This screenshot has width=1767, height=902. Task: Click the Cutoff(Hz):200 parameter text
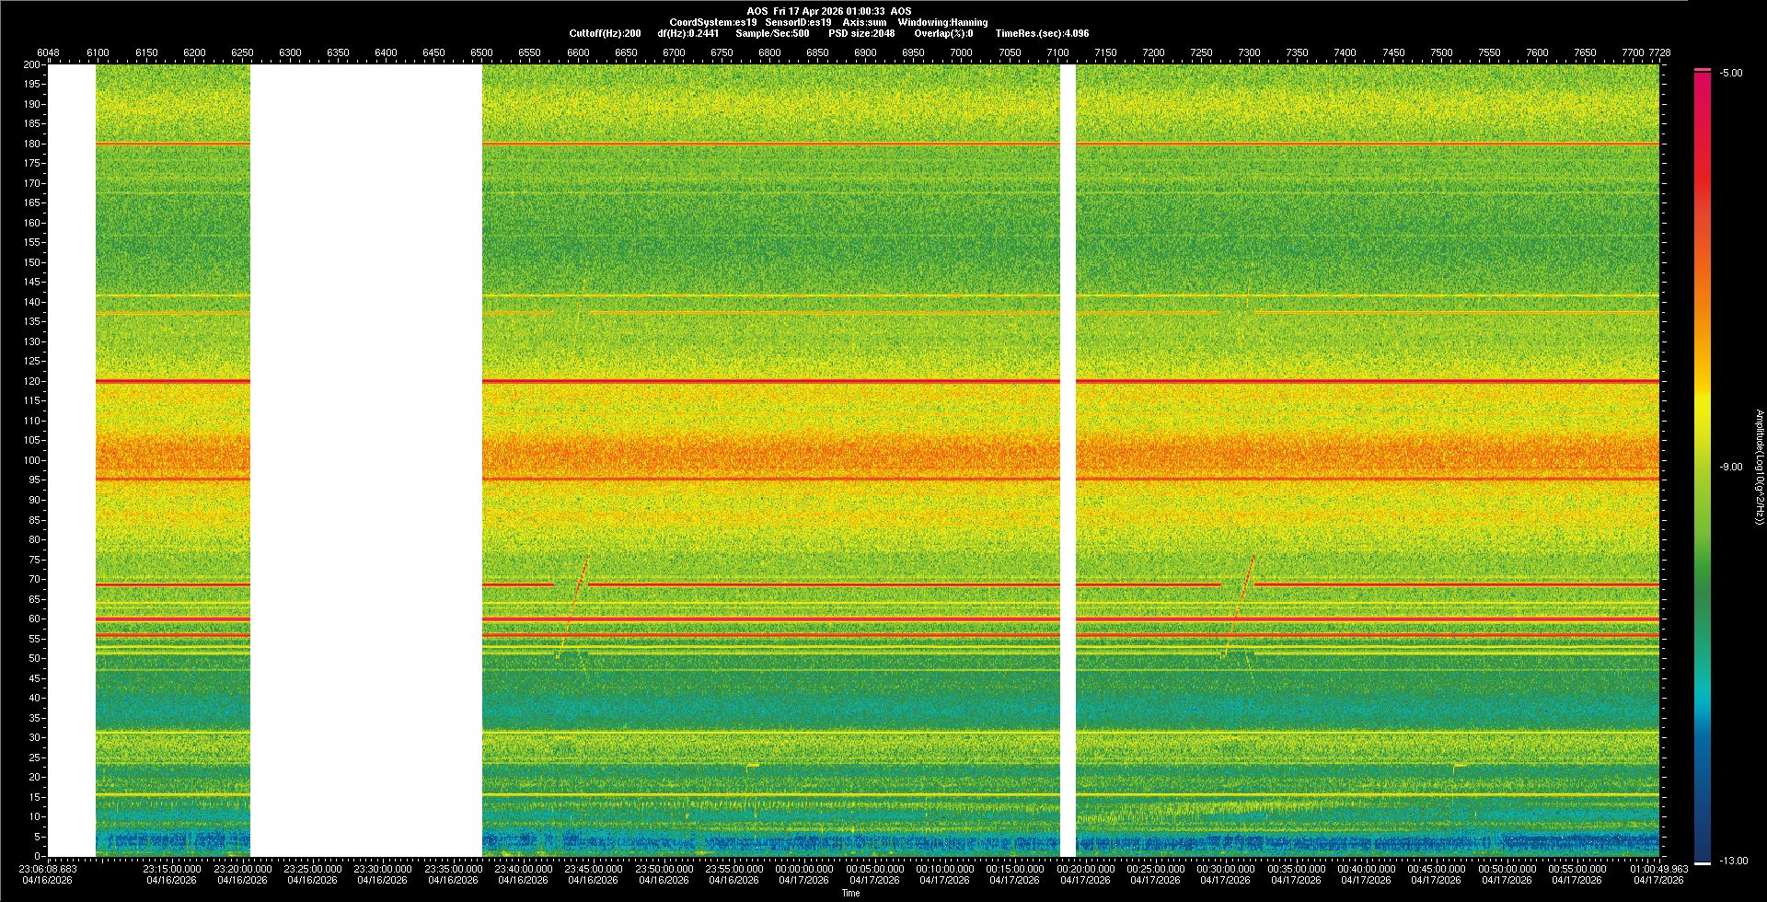[605, 33]
